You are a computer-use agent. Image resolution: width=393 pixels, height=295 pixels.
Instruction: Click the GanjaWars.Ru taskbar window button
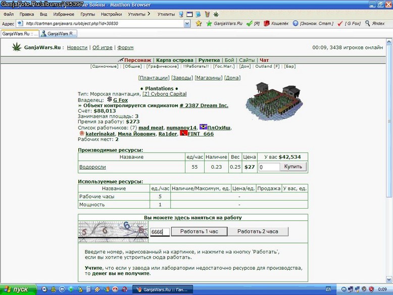pos(163,289)
